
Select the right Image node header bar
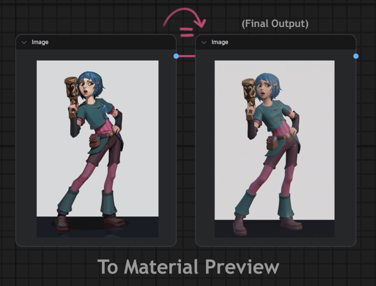pyautogui.click(x=276, y=42)
